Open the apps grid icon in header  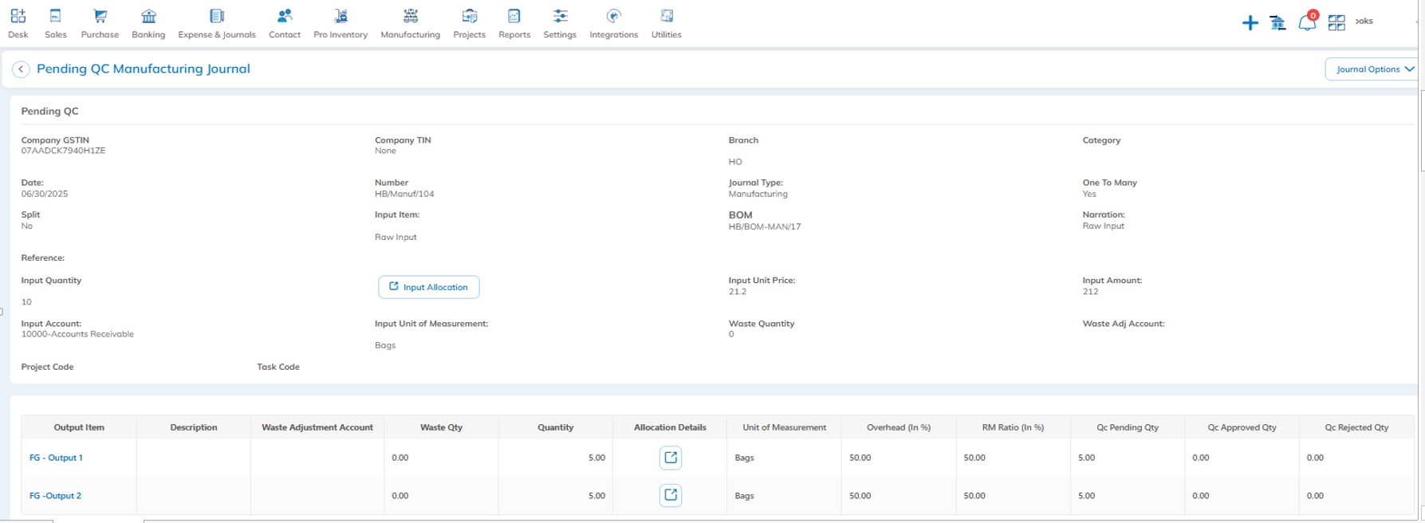coord(1336,23)
